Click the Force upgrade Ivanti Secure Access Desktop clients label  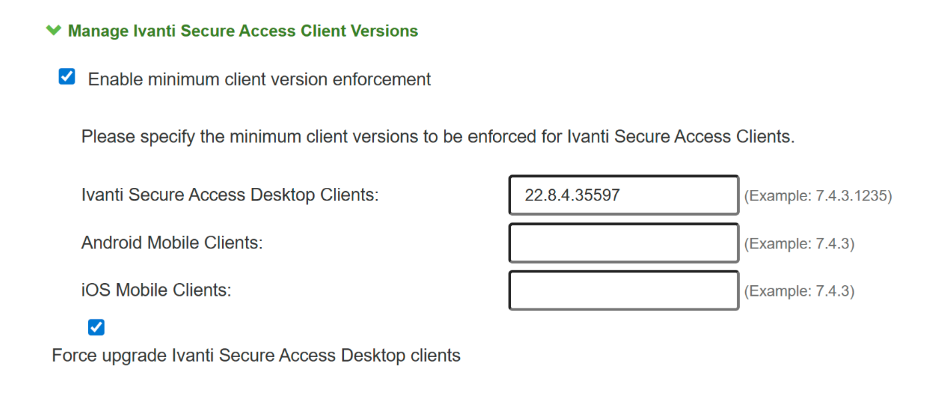(256, 356)
